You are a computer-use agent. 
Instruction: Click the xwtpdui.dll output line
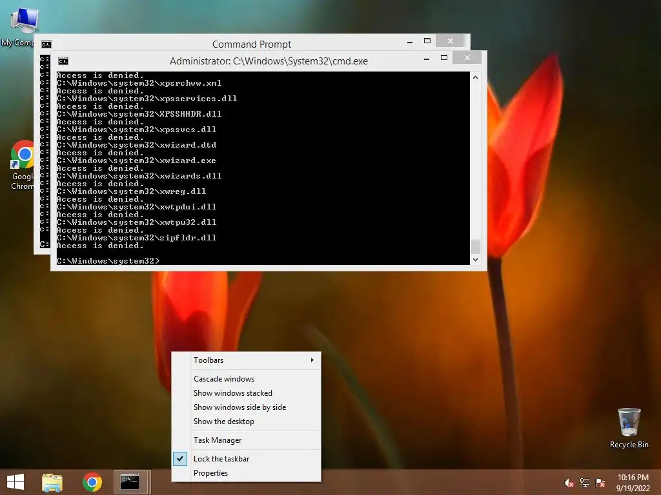click(x=137, y=207)
